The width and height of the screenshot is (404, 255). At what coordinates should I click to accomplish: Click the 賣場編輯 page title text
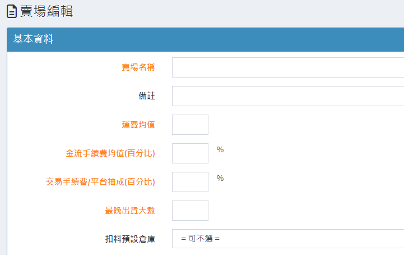47,11
